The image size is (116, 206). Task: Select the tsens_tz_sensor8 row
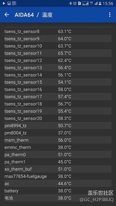click(58, 31)
